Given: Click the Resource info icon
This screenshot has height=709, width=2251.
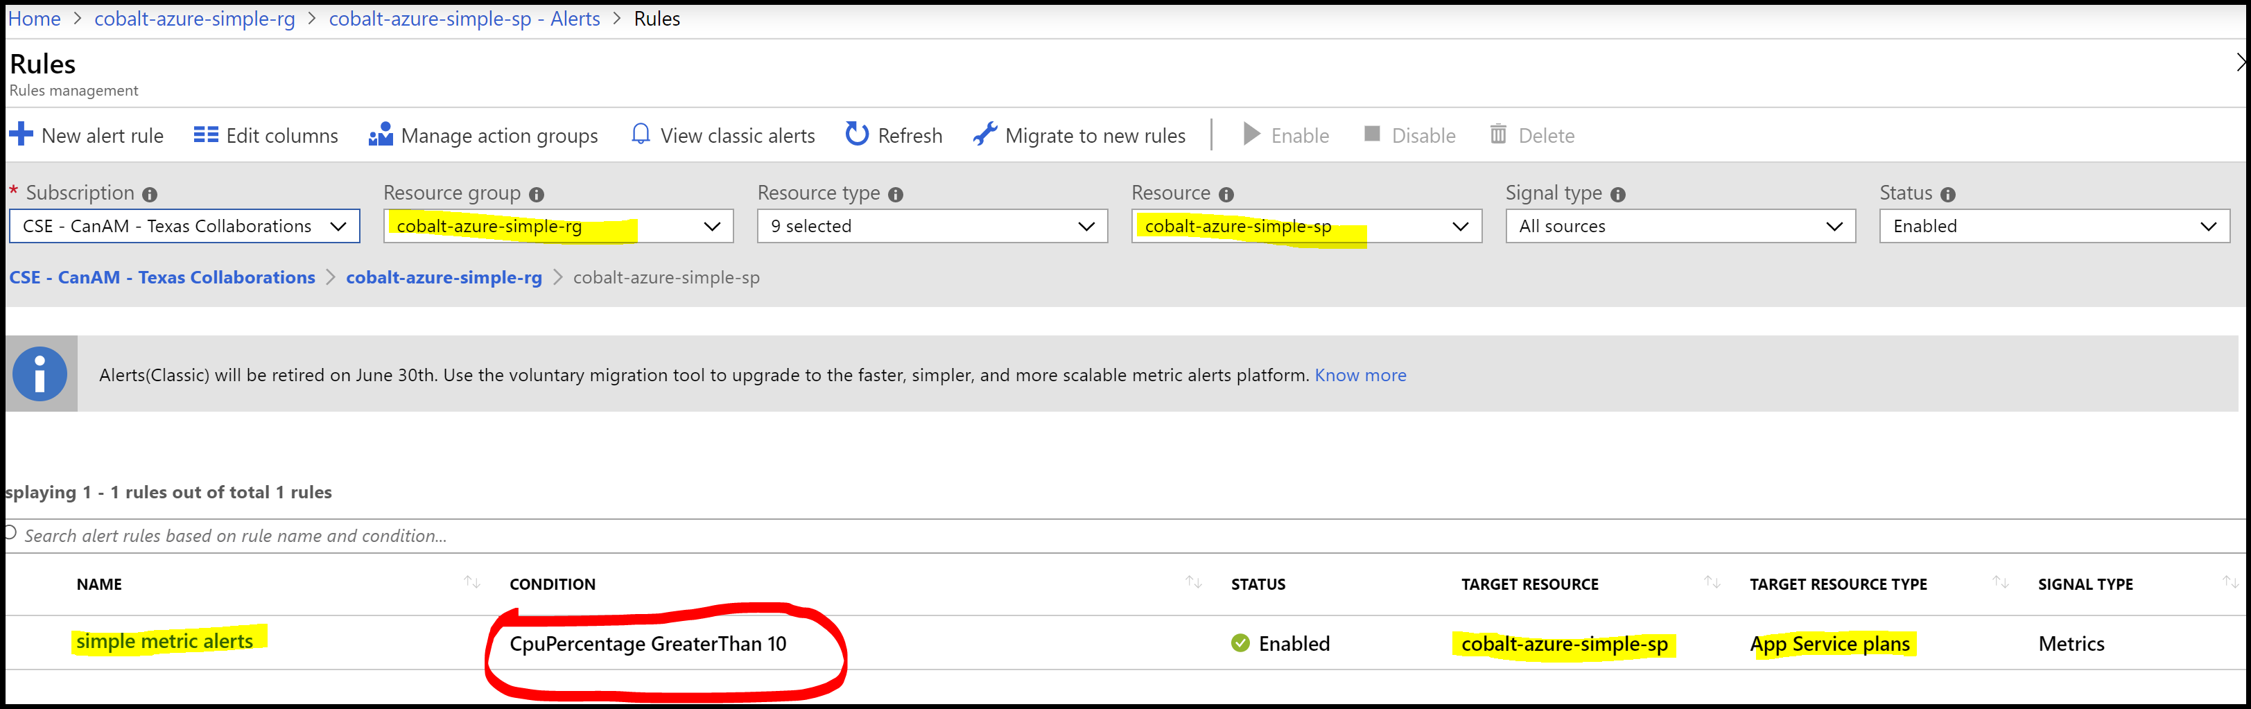Looking at the screenshot, I should 1226,195.
